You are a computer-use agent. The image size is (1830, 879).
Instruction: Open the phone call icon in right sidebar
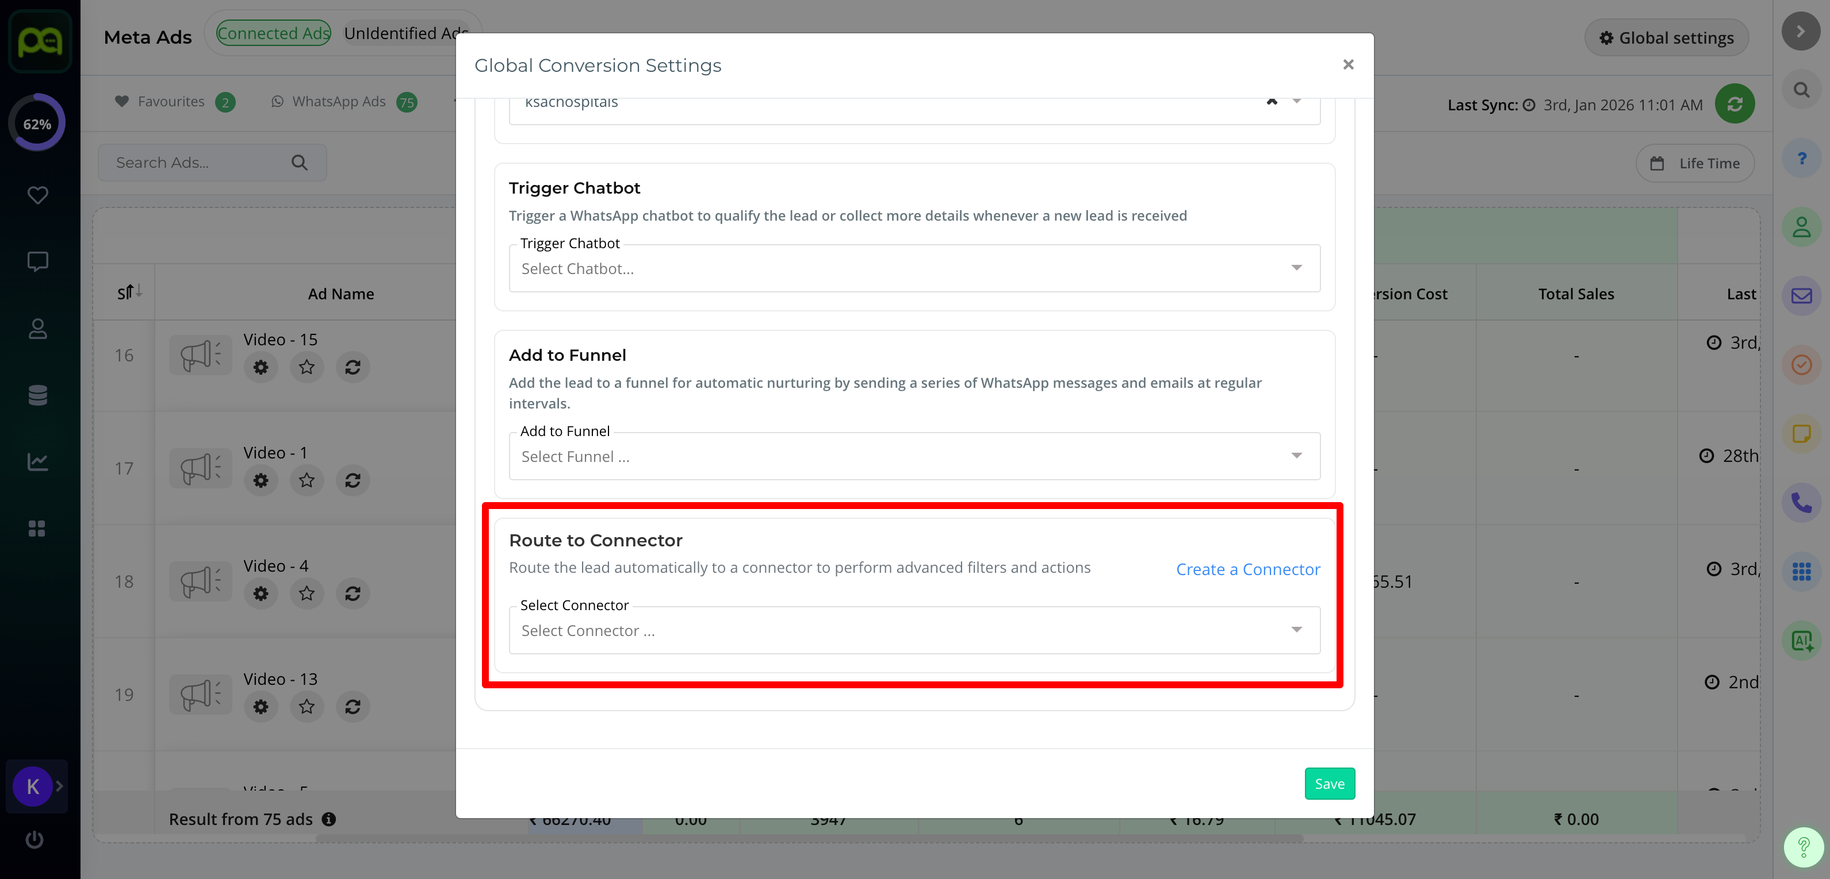(x=1801, y=503)
